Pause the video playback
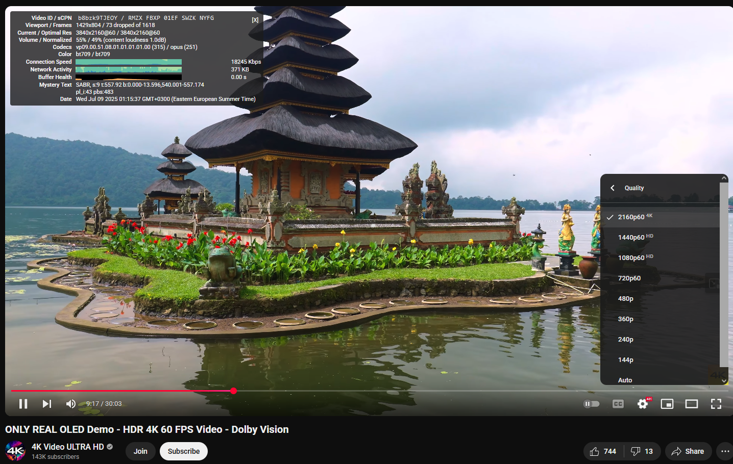Screen dimensions: 733x464 (x=23, y=404)
